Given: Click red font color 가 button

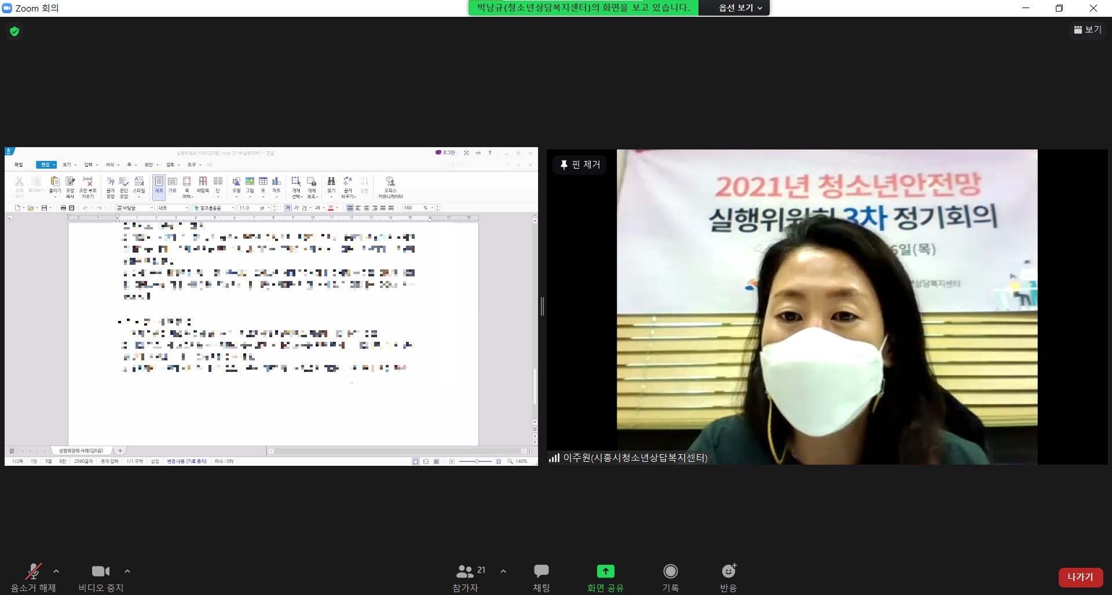Looking at the screenshot, I should [x=331, y=208].
